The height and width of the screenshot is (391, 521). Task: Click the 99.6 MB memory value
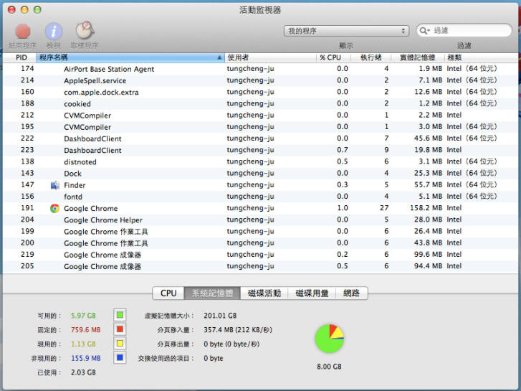[429, 255]
